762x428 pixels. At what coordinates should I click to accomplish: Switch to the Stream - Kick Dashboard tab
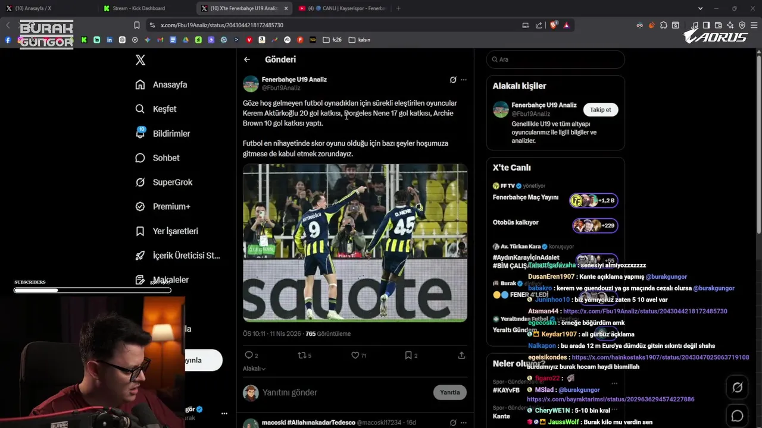pos(139,8)
